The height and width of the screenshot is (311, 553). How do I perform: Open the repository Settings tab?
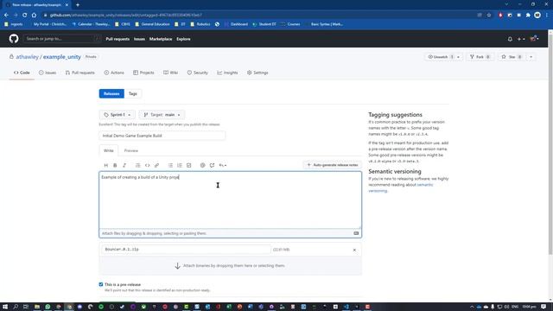click(257, 73)
